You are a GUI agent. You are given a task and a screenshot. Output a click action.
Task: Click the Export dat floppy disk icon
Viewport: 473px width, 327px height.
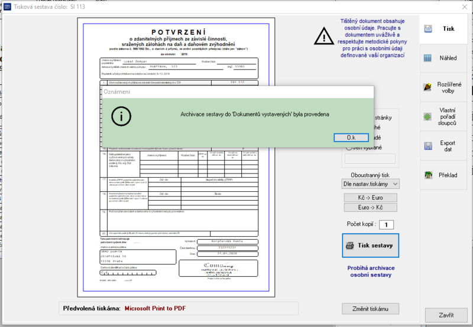428,146
